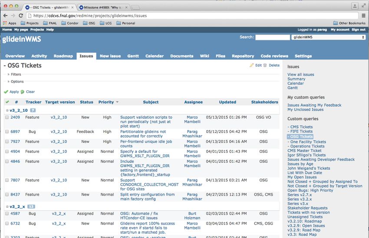
Task: Open Other Bookmarks folder
Action: [349, 23]
